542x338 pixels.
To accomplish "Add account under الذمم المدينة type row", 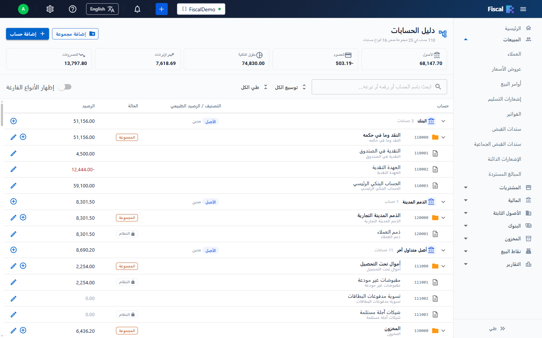I will [14, 202].
